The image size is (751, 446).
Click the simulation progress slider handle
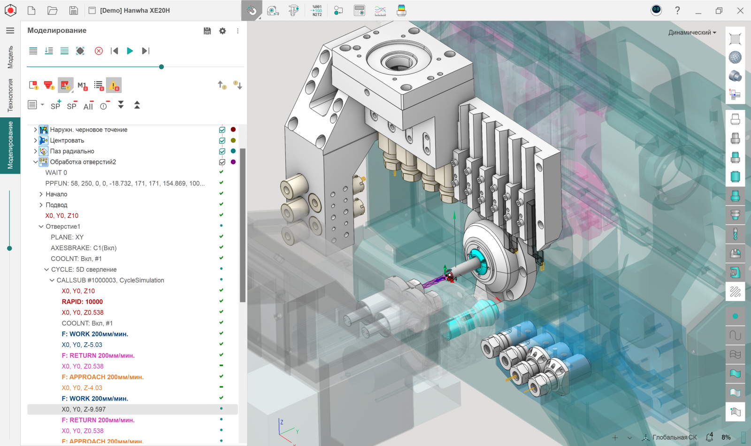tap(161, 67)
